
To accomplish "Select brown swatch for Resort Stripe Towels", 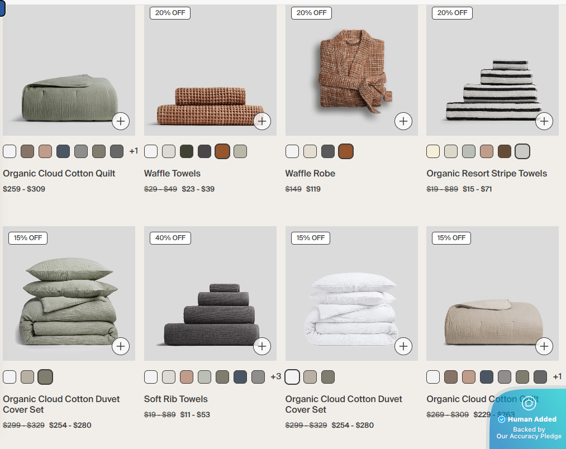I will coord(505,151).
